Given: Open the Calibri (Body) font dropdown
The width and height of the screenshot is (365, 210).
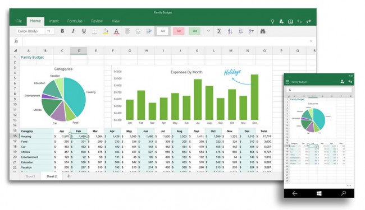Looking at the screenshot, I should (x=30, y=31).
